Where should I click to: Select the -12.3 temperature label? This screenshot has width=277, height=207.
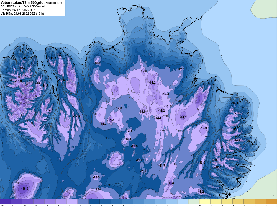218,167
